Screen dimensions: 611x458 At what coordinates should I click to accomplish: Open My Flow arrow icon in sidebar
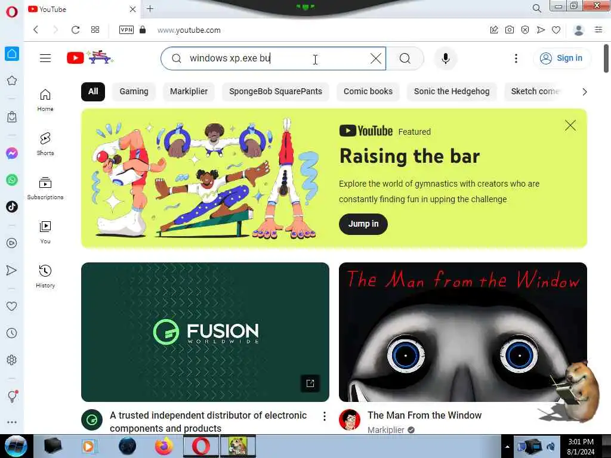[12, 270]
